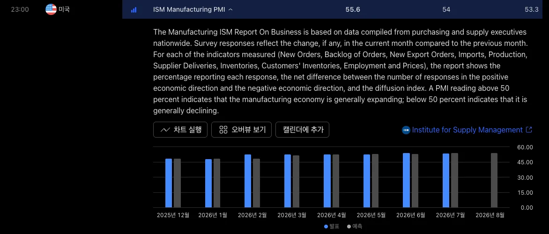This screenshot has height=234, width=549.
Task: Collapse the ISM Manufacturing PMI row chevron
Action: pyautogui.click(x=230, y=10)
